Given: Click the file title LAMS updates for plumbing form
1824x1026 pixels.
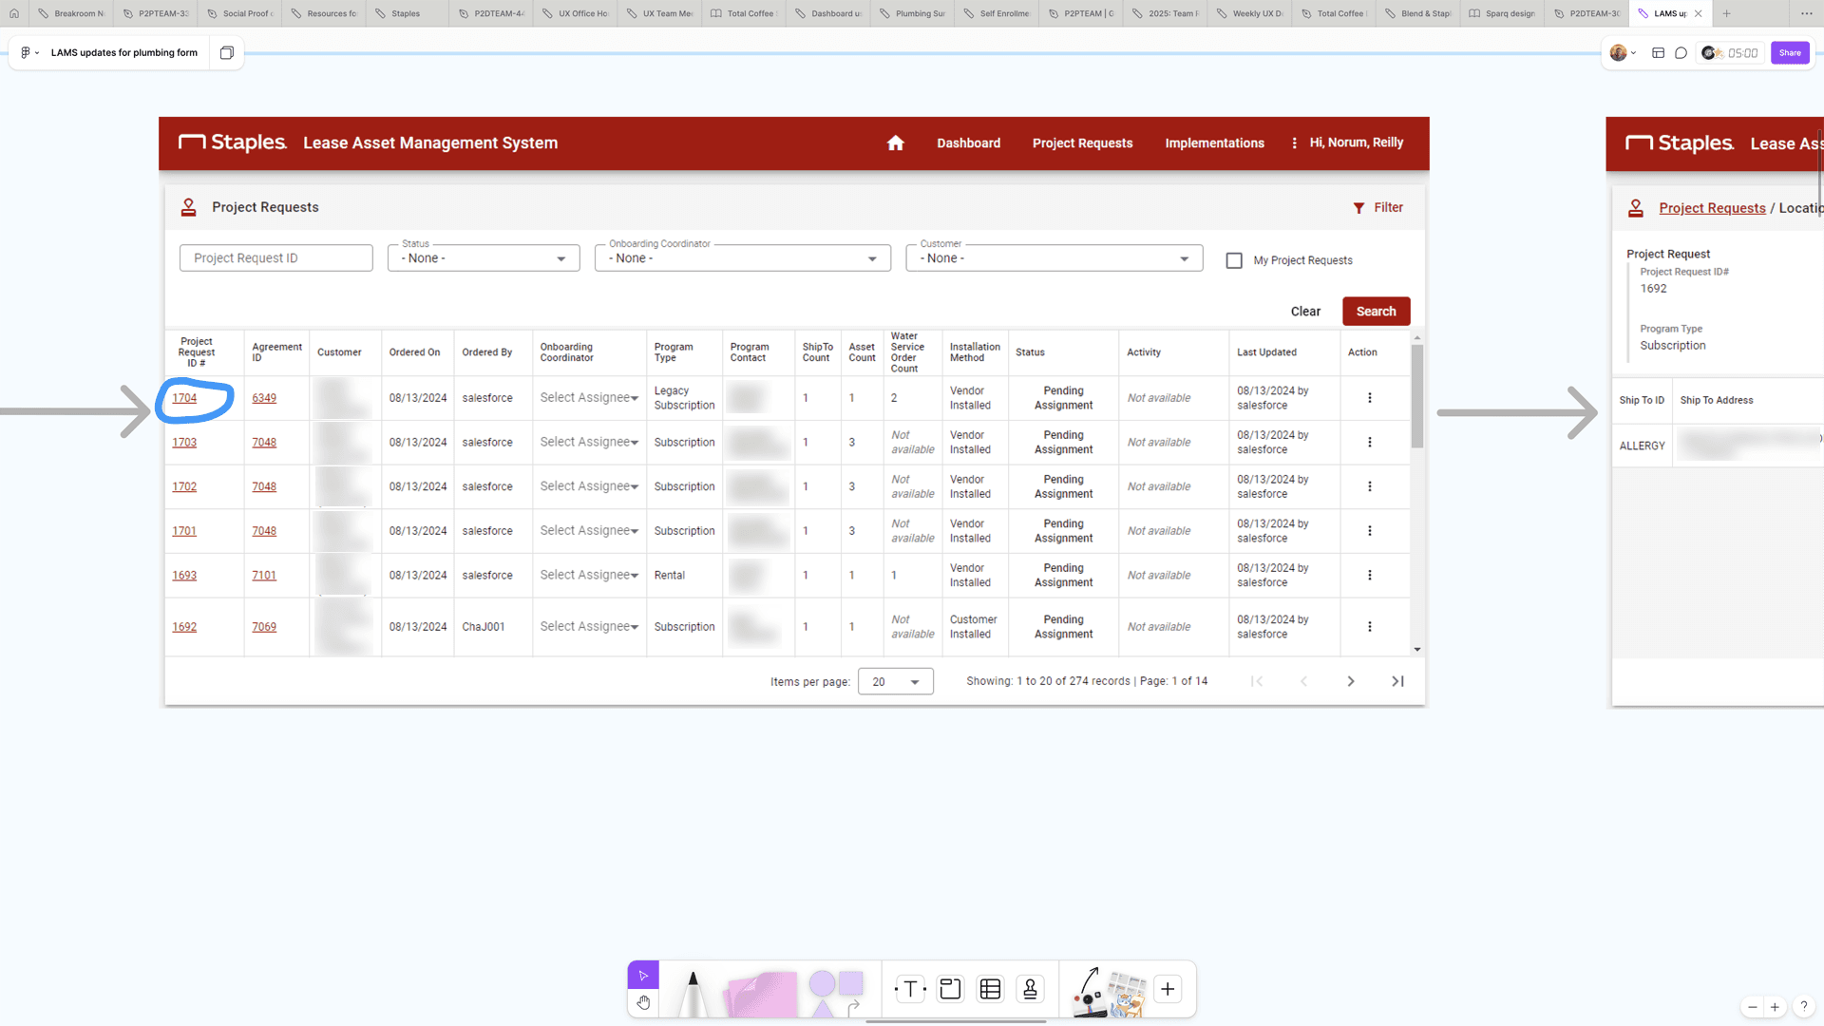Looking at the screenshot, I should 124,53.
